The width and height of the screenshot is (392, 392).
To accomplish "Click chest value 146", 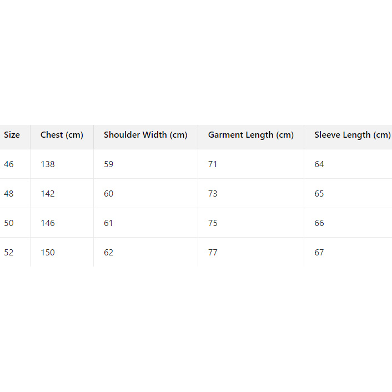I will 48,223.
